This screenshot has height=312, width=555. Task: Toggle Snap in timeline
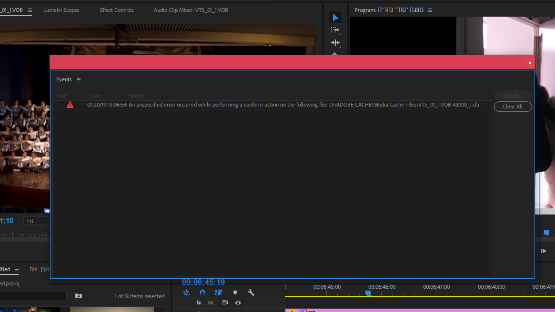pyautogui.click(x=202, y=292)
